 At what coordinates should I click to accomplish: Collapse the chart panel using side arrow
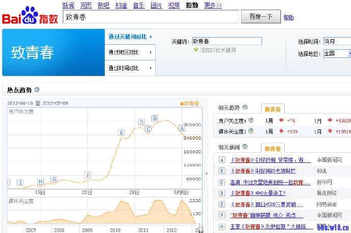207,173
